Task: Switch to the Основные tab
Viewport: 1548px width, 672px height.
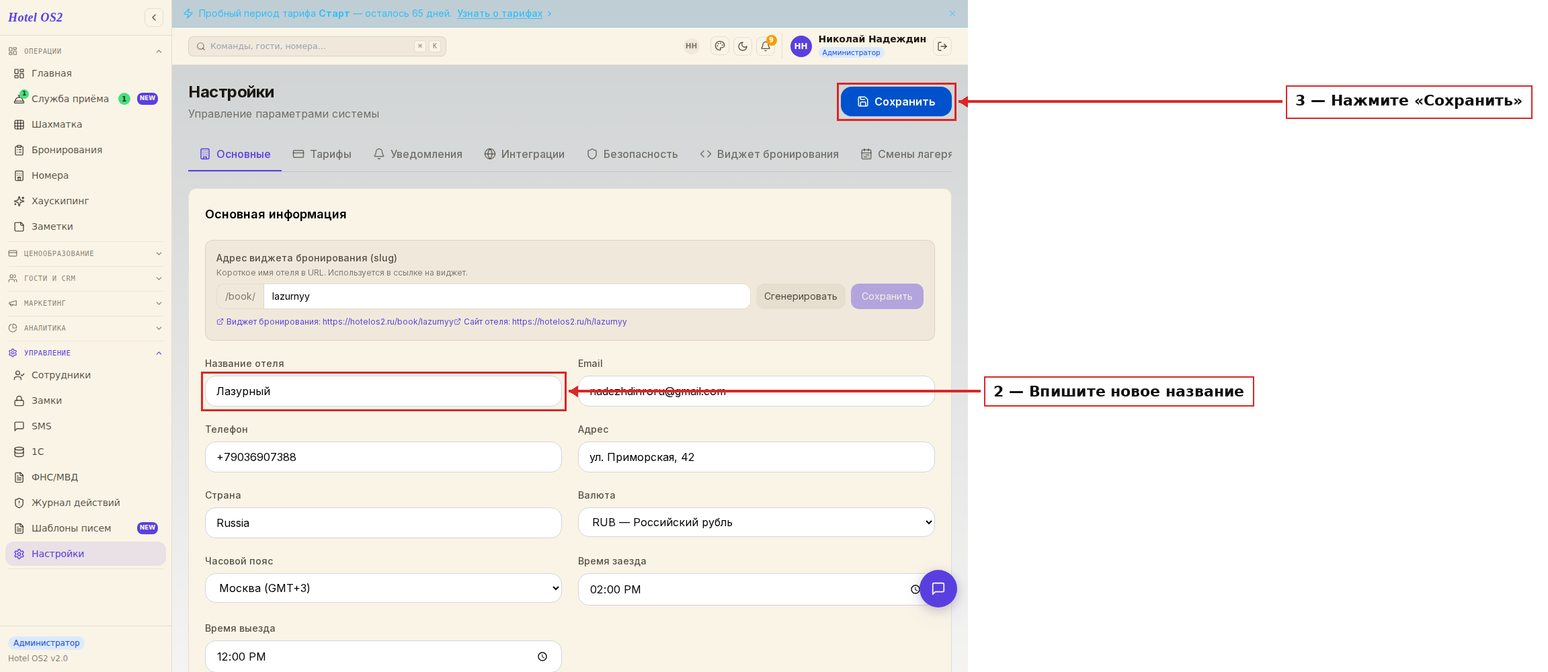Action: (x=235, y=154)
